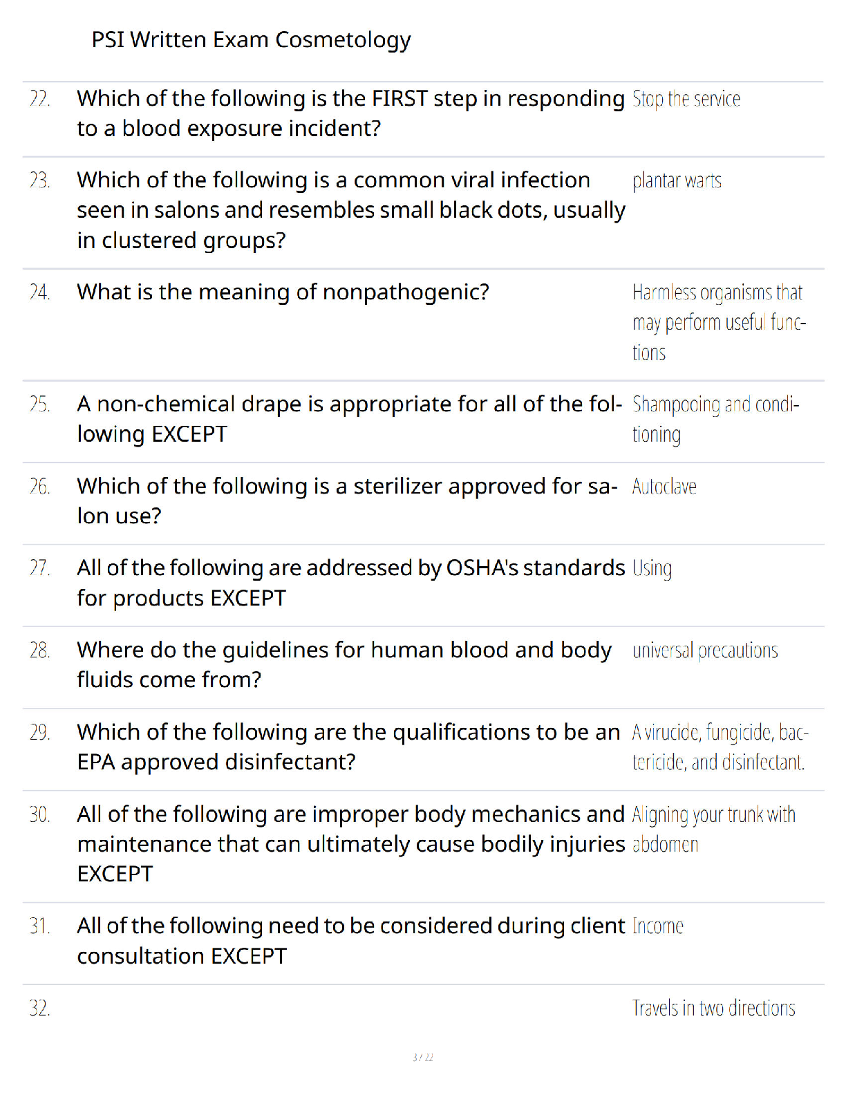Click the answer Autoclave
This screenshot has width=846, height=1095.
point(664,487)
